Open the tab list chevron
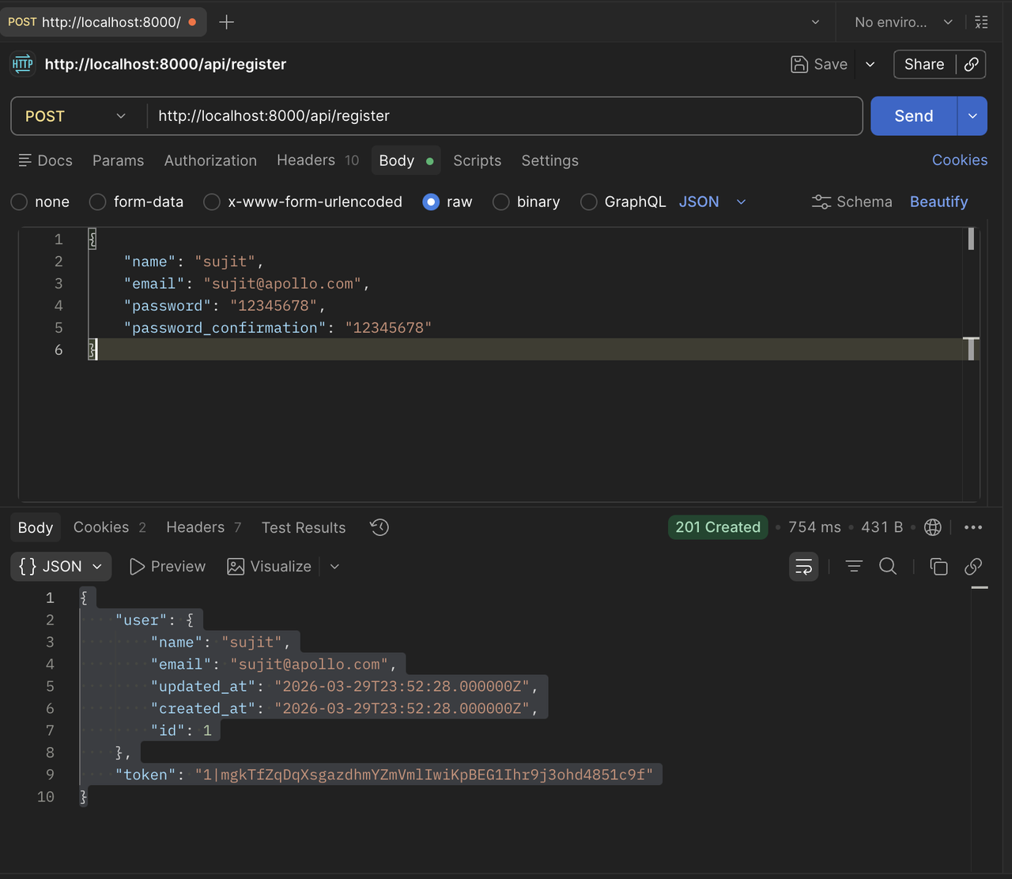Screen dimensions: 1012x879 815,22
